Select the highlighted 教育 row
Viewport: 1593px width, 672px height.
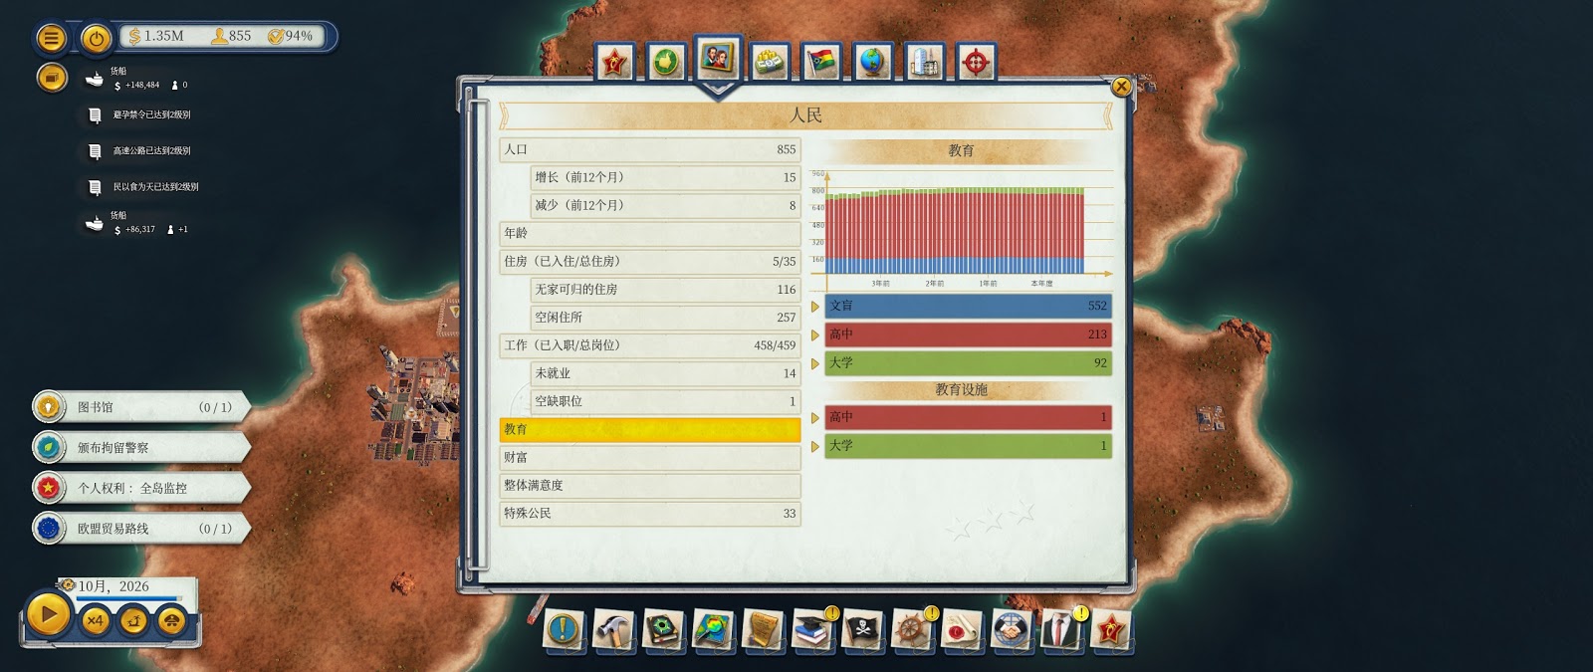pyautogui.click(x=650, y=429)
